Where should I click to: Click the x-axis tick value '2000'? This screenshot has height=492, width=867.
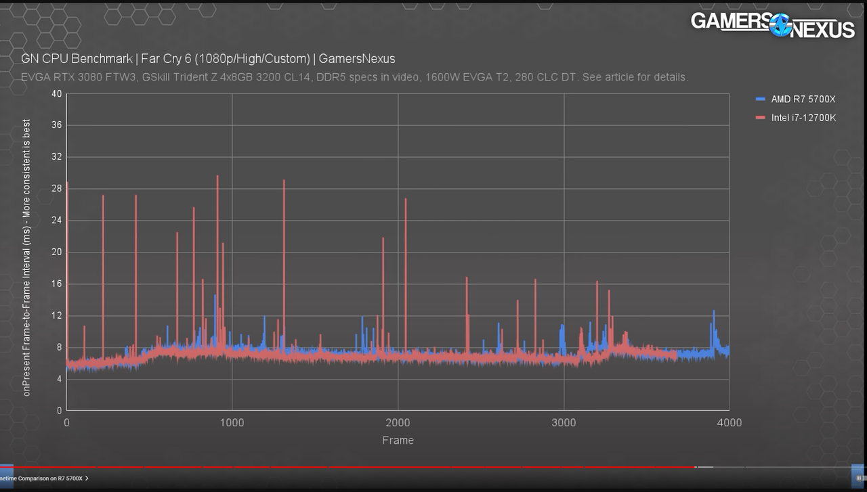[x=398, y=423]
